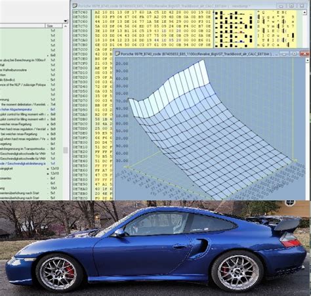Click the blue Porsche photo
Viewport: 311px width, 296px height.
point(155,248)
